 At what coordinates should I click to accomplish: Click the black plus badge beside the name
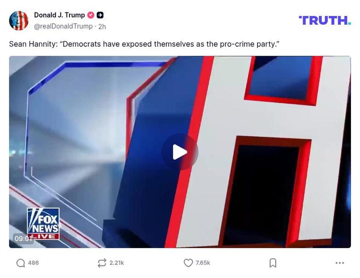pyautogui.click(x=100, y=15)
